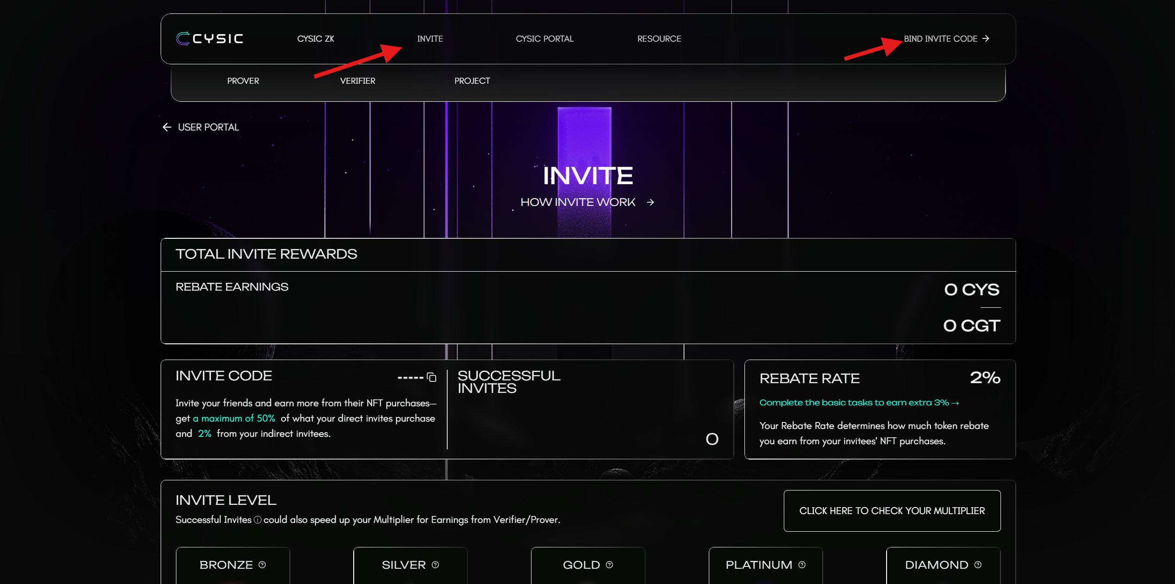The width and height of the screenshot is (1175, 584).
Task: Open the Resource menu
Action: (659, 39)
